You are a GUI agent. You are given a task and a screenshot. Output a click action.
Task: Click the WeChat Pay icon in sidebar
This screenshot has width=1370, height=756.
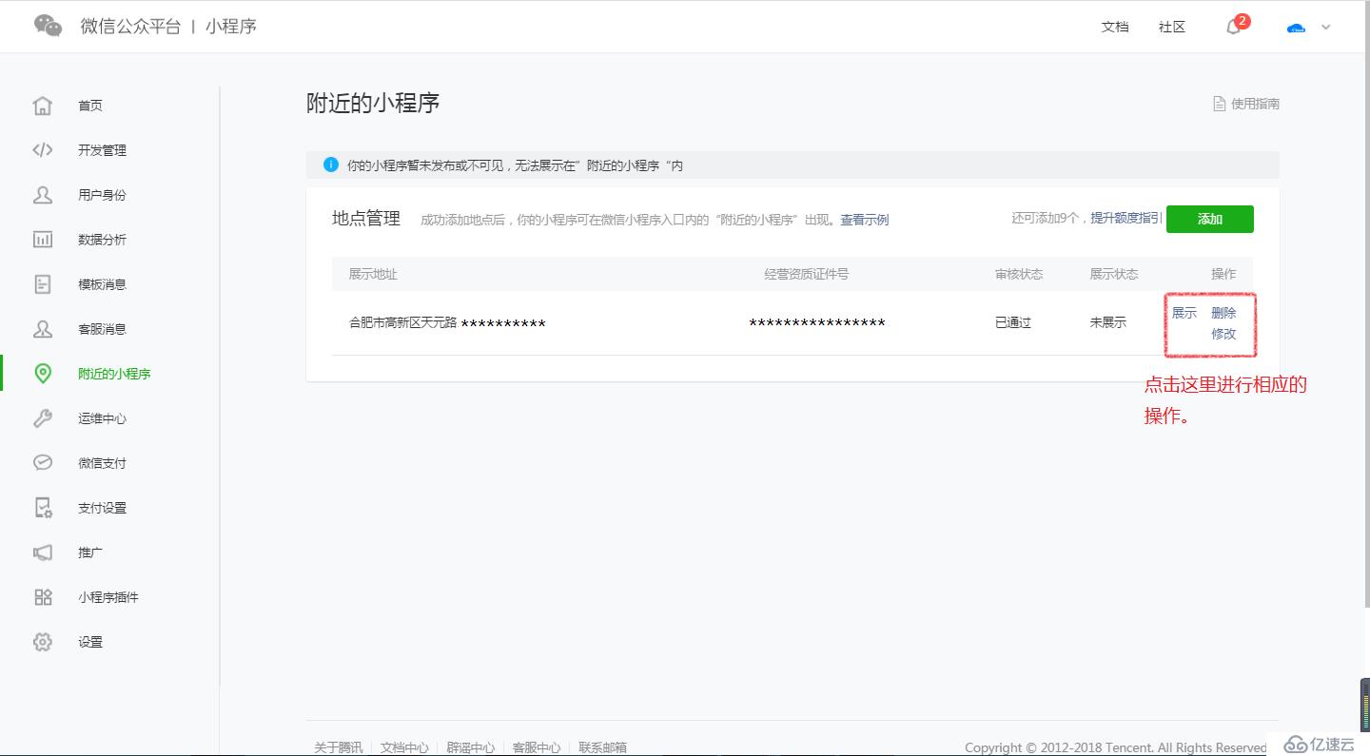[x=43, y=463]
